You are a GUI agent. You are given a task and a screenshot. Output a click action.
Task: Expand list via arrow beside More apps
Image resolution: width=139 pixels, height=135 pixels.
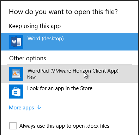point(39,107)
